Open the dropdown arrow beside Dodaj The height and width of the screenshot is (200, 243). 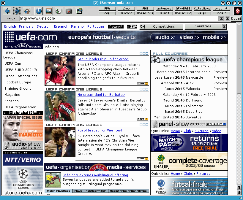tap(228, 19)
